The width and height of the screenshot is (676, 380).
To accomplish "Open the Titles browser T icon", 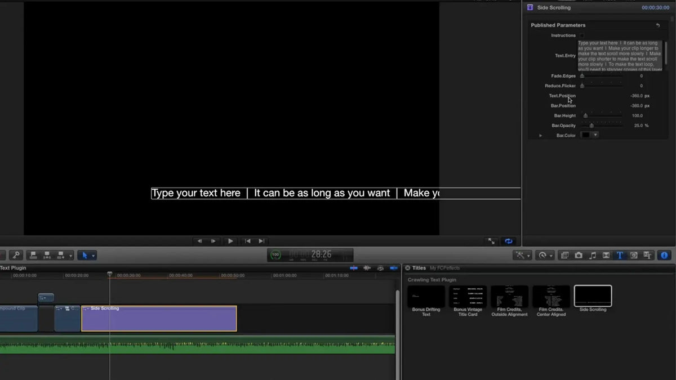I will 620,255.
